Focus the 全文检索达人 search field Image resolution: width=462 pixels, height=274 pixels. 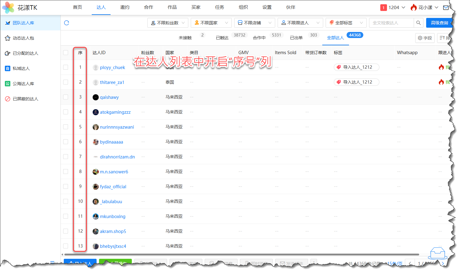coord(391,23)
